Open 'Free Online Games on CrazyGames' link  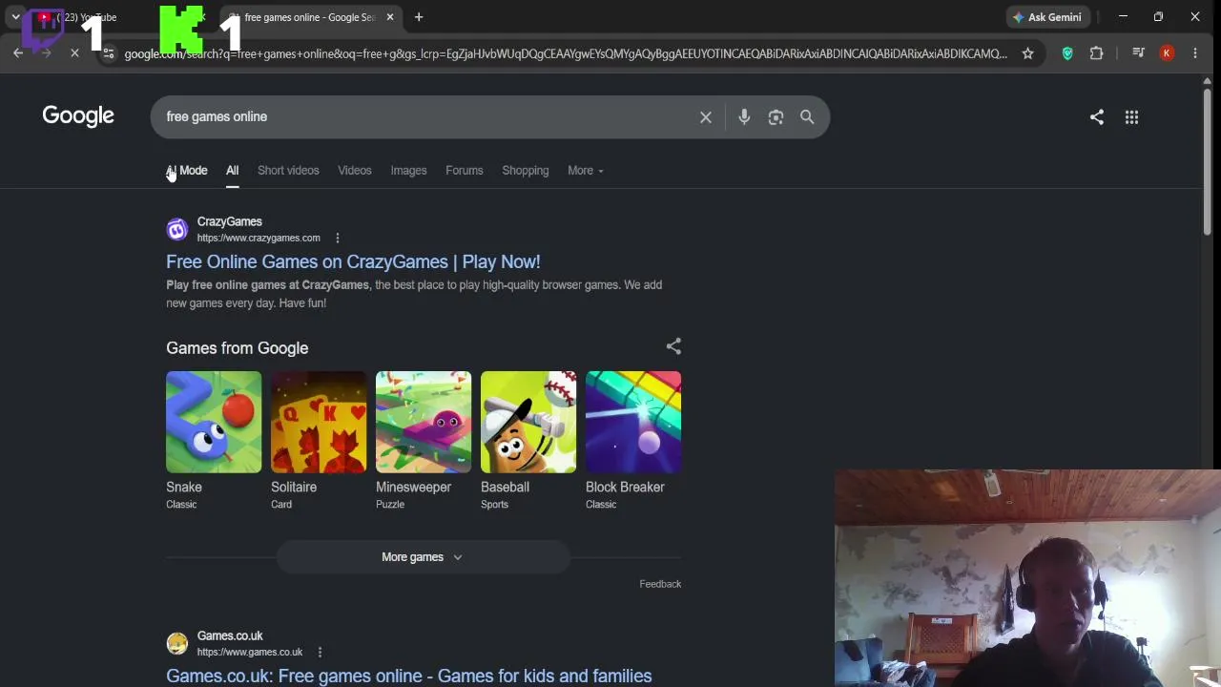click(353, 261)
